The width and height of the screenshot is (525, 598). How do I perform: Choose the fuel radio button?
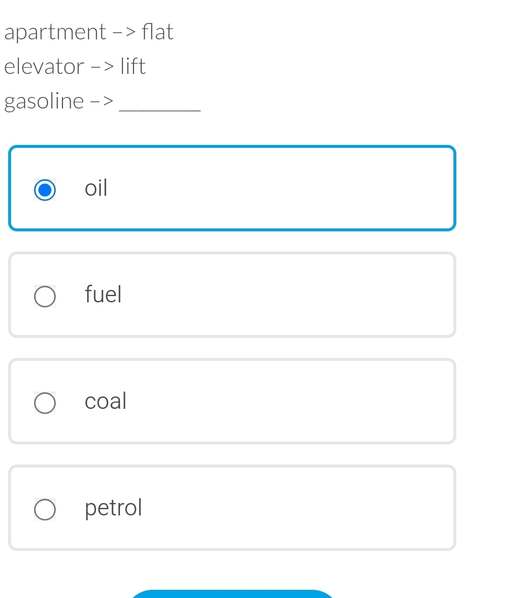pos(45,296)
